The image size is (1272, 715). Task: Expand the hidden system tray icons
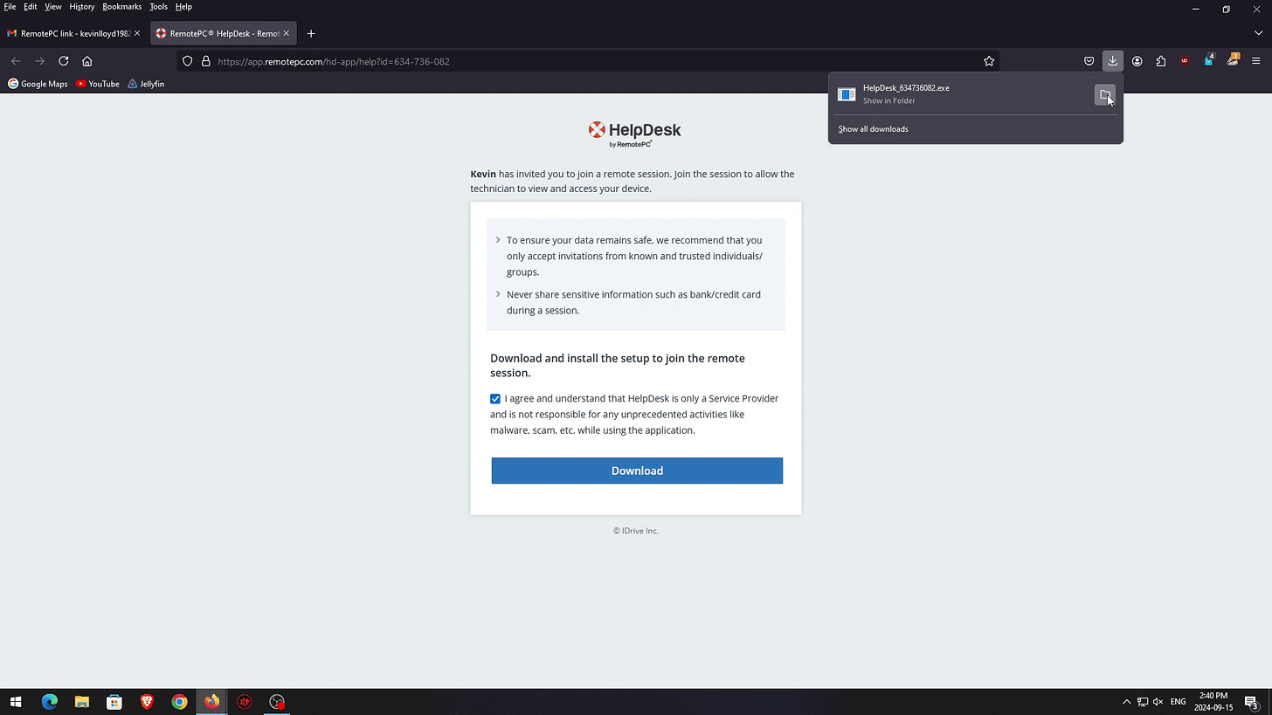(x=1126, y=702)
